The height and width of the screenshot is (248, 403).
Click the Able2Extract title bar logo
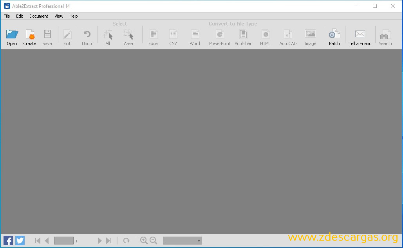pyautogui.click(x=7, y=6)
